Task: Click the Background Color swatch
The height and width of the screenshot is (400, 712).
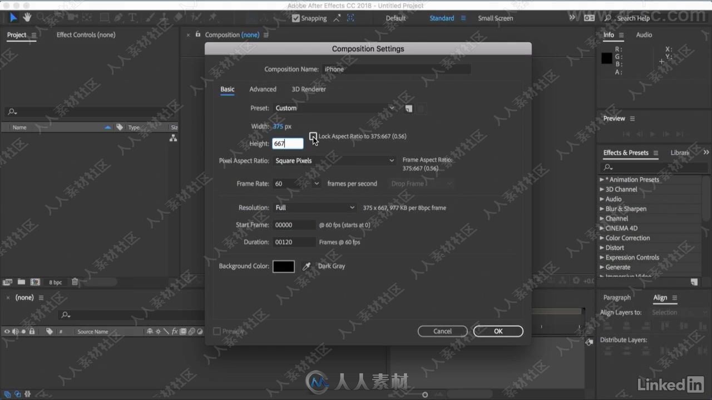Action: pos(284,266)
